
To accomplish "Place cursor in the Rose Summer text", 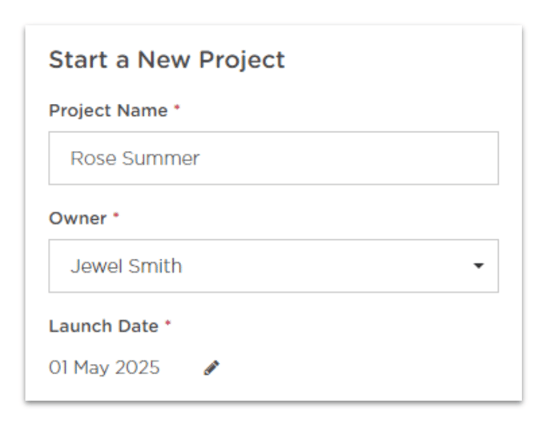I will (x=135, y=158).
